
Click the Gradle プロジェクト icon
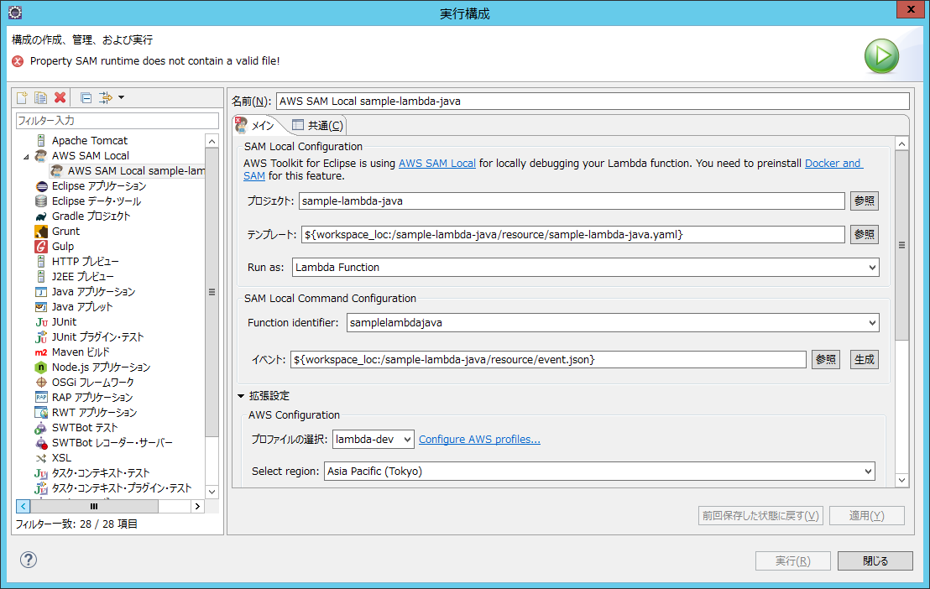tap(41, 216)
